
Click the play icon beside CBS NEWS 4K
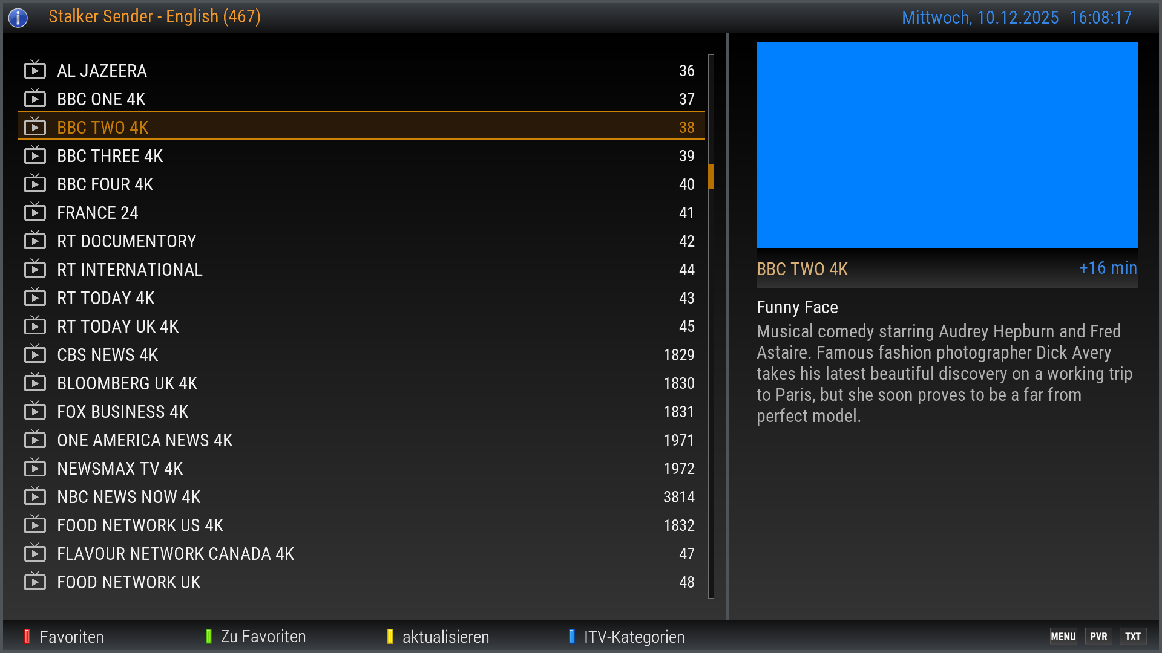coord(35,354)
